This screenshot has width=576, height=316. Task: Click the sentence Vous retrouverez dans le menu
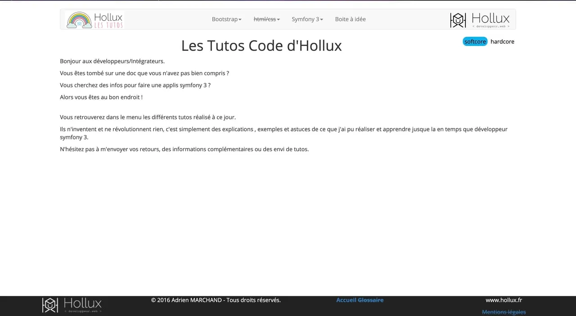point(148,117)
